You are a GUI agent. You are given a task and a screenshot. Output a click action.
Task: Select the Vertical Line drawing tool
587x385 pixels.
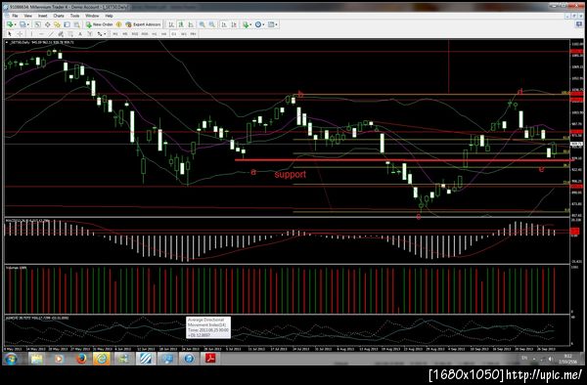[x=31, y=34]
